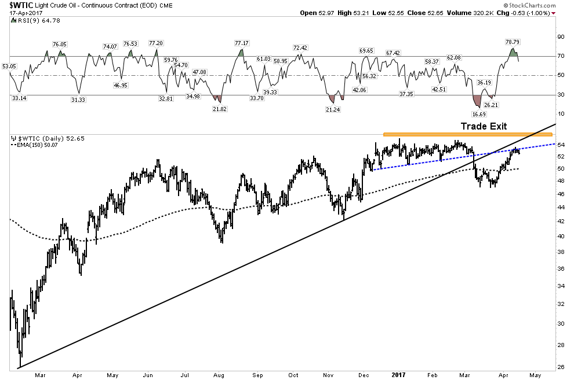The image size is (574, 380).
Task: Click the RSI(9) green indicator icon
Action: (x=13, y=20)
